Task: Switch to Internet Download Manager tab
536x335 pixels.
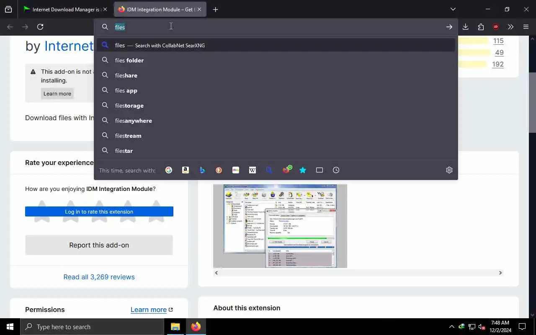Action: point(62,9)
